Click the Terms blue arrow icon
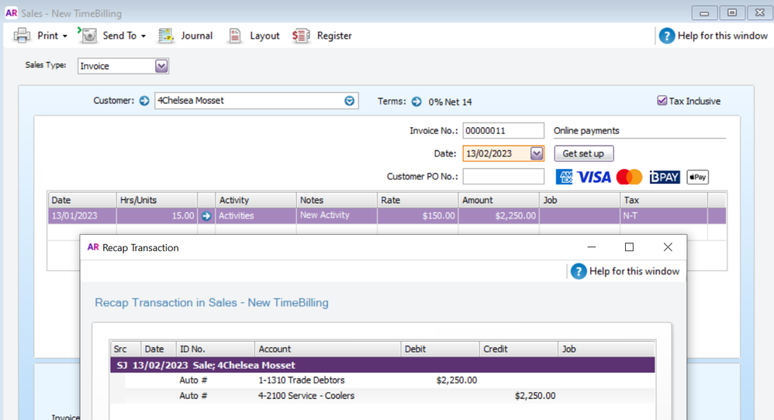774x420 pixels. pos(416,102)
